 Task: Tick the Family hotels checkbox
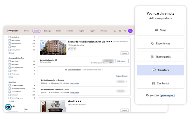click(x=10, y=50)
